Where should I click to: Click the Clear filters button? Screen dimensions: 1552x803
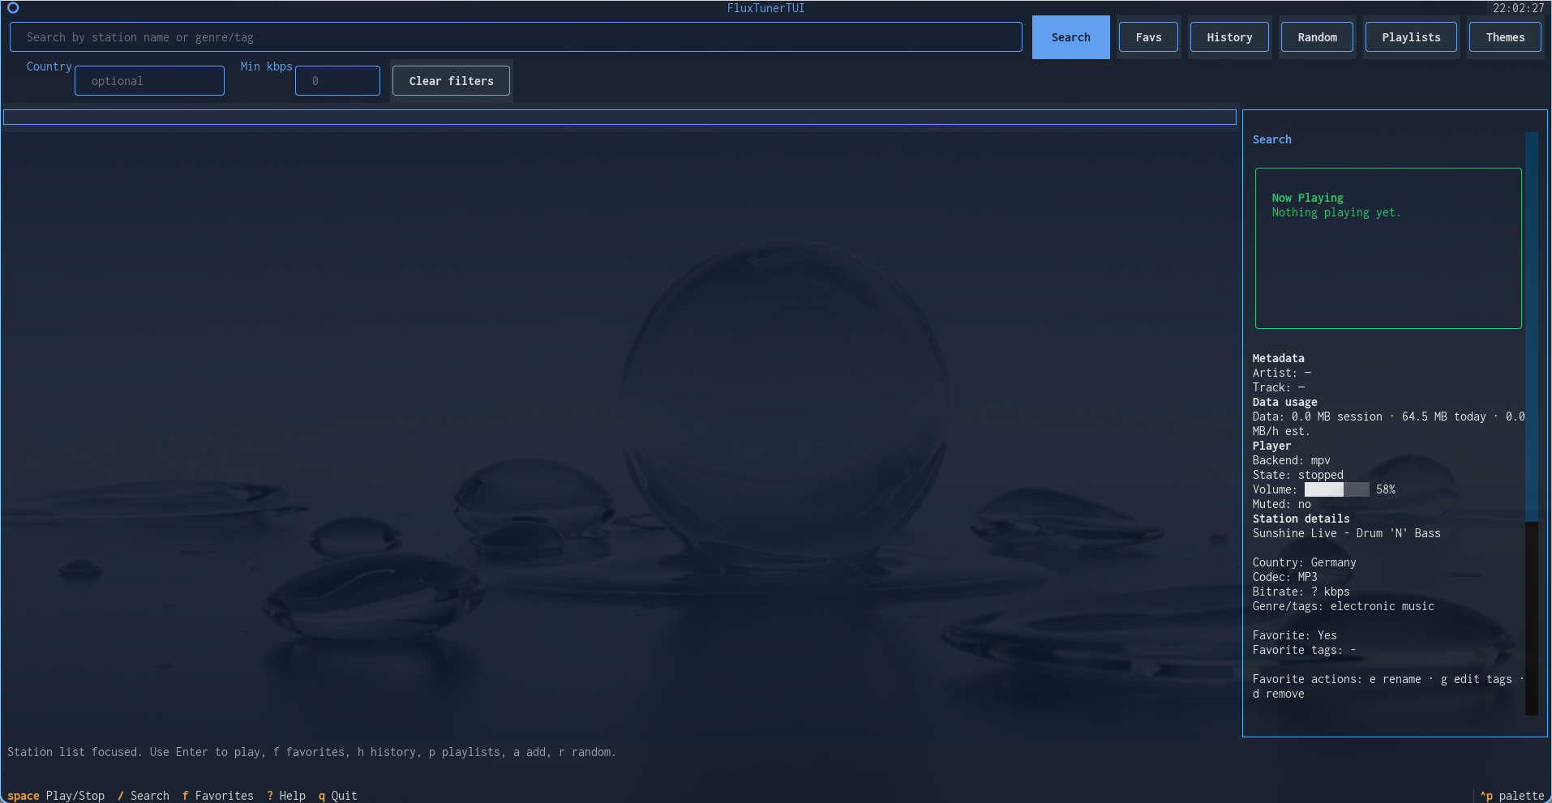451,81
